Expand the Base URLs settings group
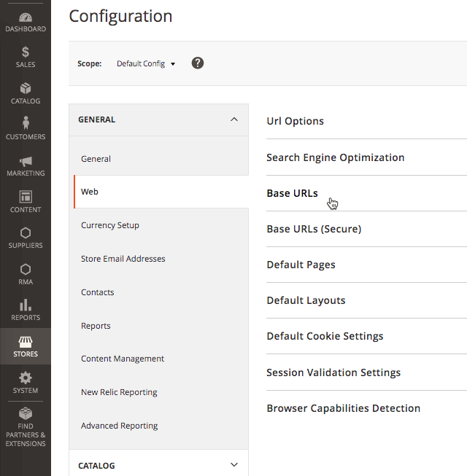The height and width of the screenshot is (476, 467). tap(293, 193)
